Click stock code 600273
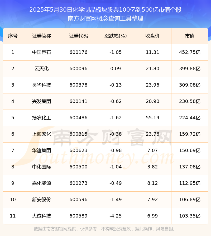This screenshot has width=211, height=236. (x=79, y=183)
